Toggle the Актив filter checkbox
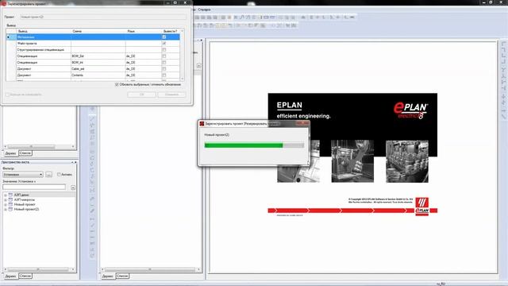This screenshot has height=286, width=508. [59, 175]
